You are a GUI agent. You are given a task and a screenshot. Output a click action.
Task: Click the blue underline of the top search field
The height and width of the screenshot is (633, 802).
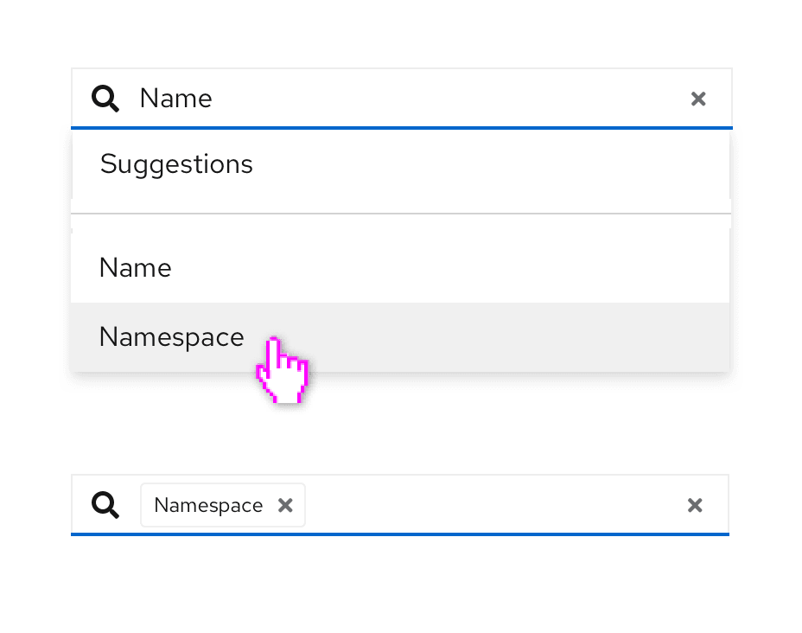pyautogui.click(x=400, y=128)
